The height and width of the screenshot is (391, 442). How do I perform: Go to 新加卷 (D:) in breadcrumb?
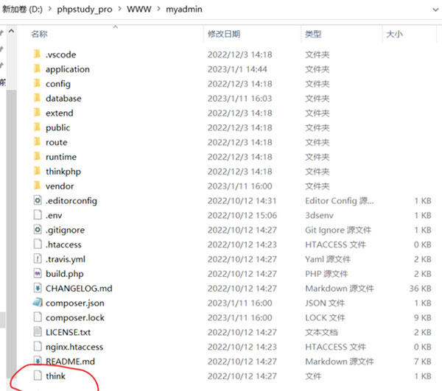pos(22,9)
